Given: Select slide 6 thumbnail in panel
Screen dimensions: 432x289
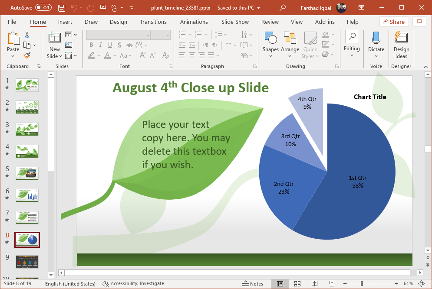Looking at the screenshot, I should click(27, 195).
